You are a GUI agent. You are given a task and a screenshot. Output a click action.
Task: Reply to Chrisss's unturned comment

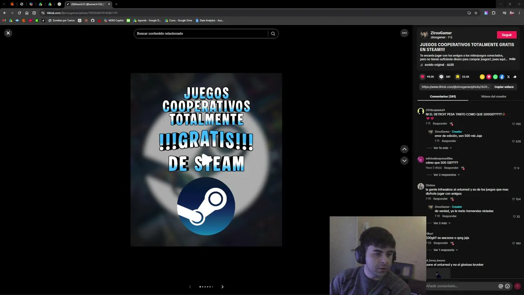pyautogui.click(x=440, y=199)
